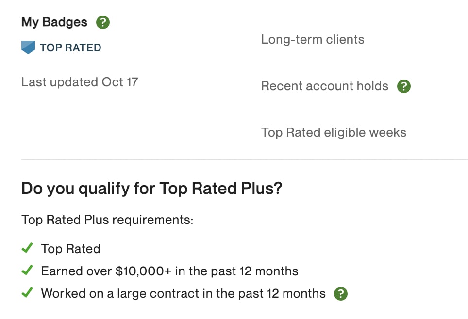Click checkmark beside Worked on a large contract
Image resolution: width=468 pixels, height=319 pixels.
[27, 292]
